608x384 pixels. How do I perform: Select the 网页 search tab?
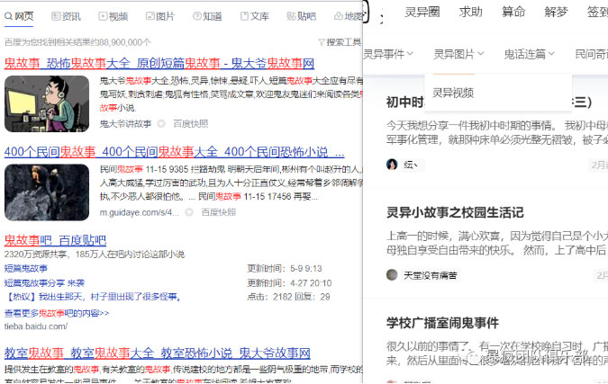click(x=19, y=16)
